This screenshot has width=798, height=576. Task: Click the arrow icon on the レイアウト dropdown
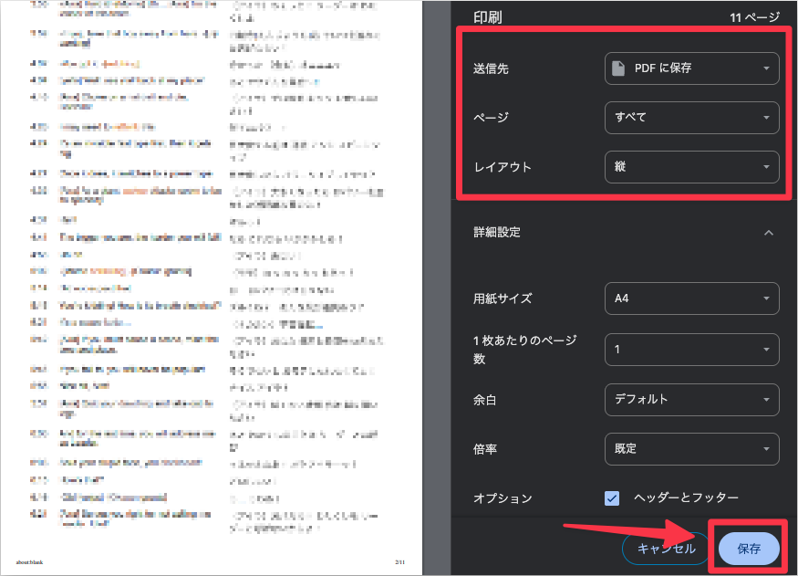pyautogui.click(x=768, y=167)
